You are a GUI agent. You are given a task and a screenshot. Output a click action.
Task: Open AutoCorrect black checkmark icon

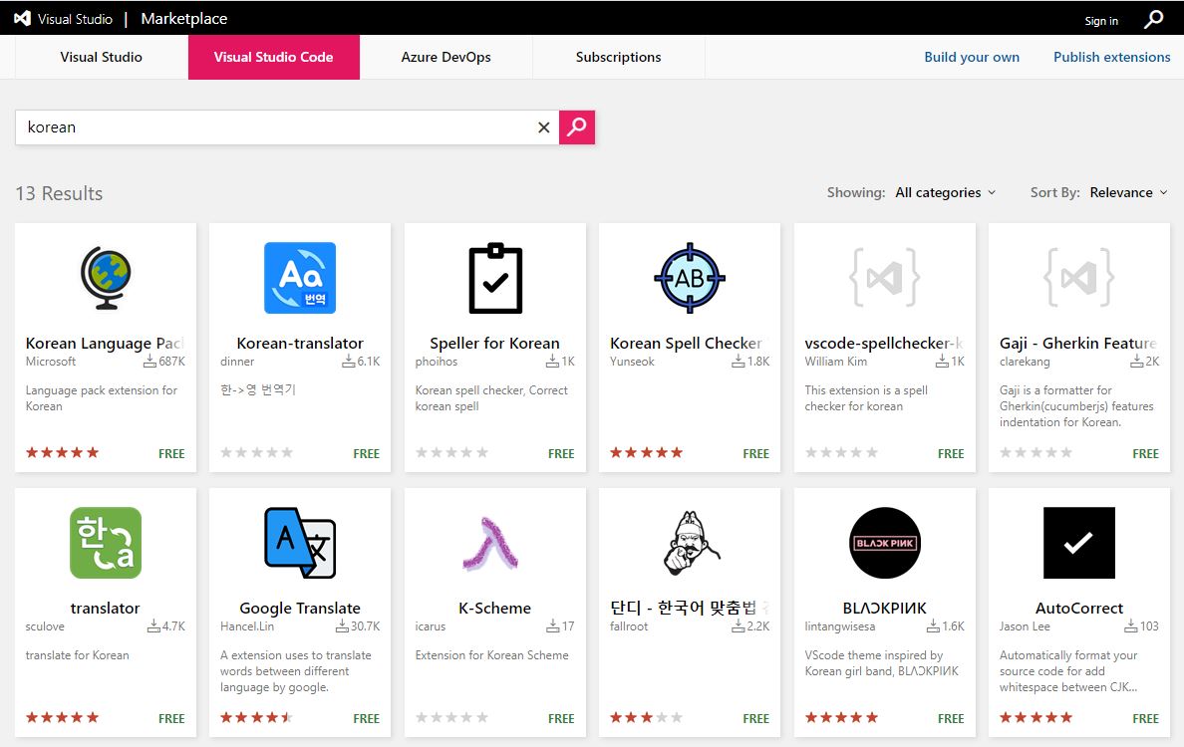click(x=1079, y=543)
